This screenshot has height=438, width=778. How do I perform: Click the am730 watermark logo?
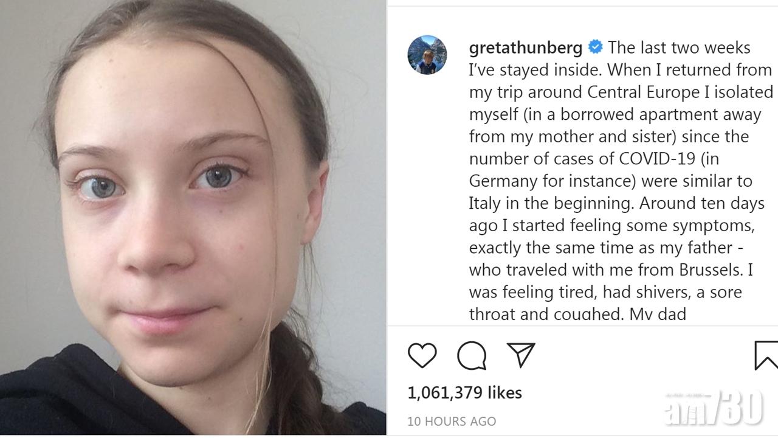(714, 408)
